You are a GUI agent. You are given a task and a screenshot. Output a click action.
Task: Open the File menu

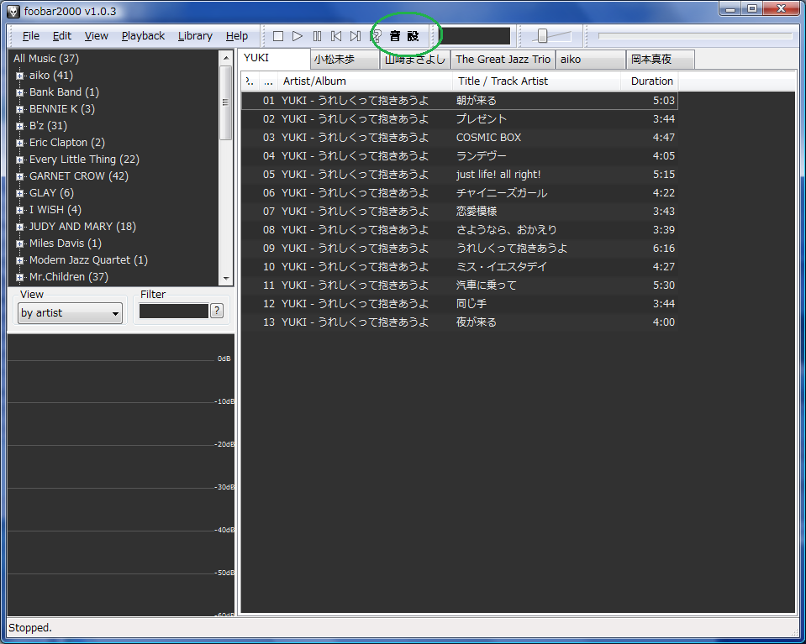(x=31, y=36)
